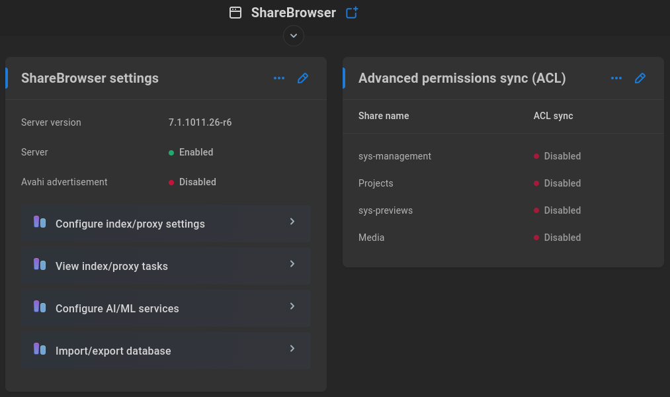Click the chevron on the Configure index/proxy settings row

[292, 222]
